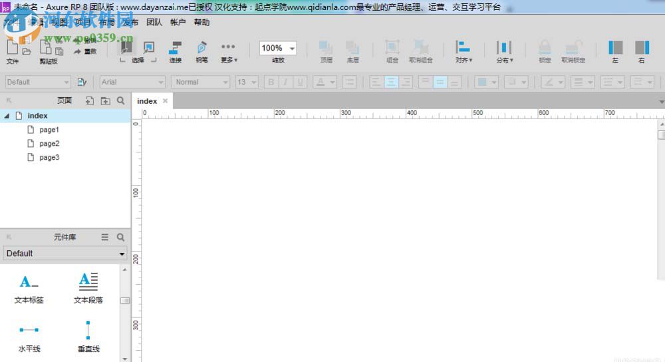Screen dimensions: 665x362
Task: Open the 100% zoom dropdown
Action: click(292, 49)
